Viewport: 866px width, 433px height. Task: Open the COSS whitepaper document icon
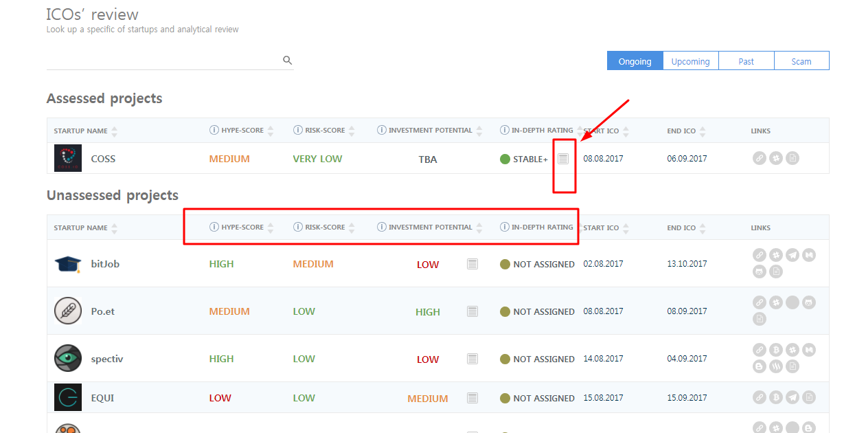(793, 158)
